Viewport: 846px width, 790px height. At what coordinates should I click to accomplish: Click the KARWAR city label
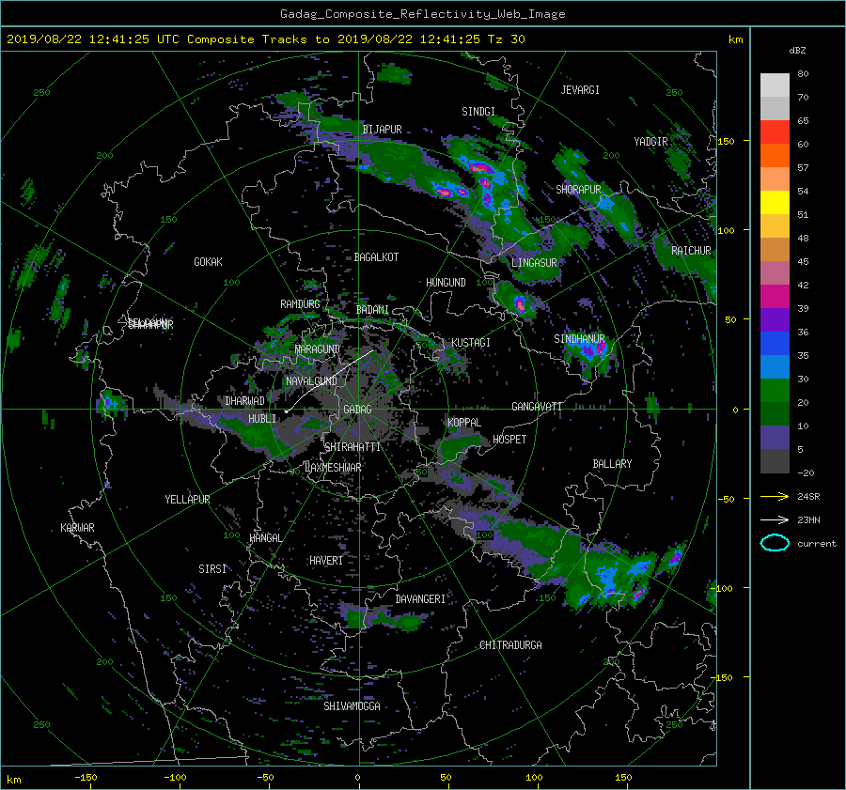coord(77,528)
